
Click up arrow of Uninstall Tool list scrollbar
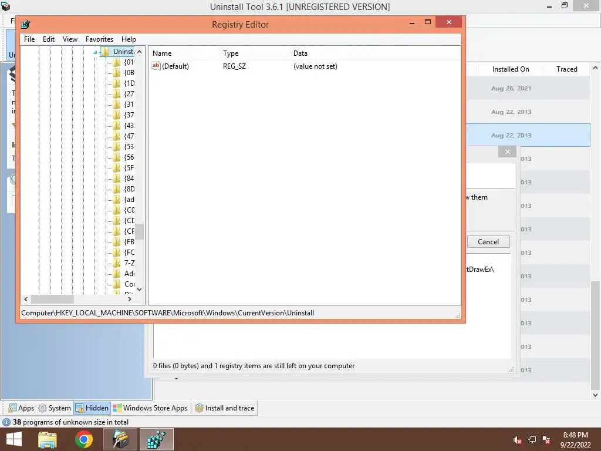(x=595, y=68)
